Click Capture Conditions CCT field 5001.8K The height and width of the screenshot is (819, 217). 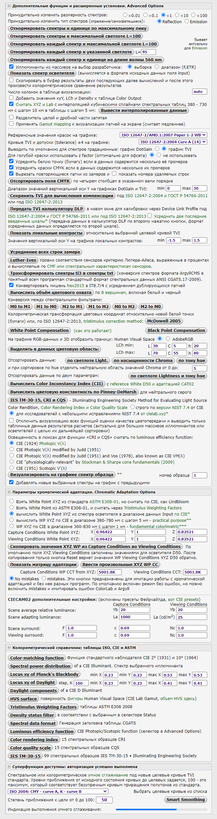point(110,572)
